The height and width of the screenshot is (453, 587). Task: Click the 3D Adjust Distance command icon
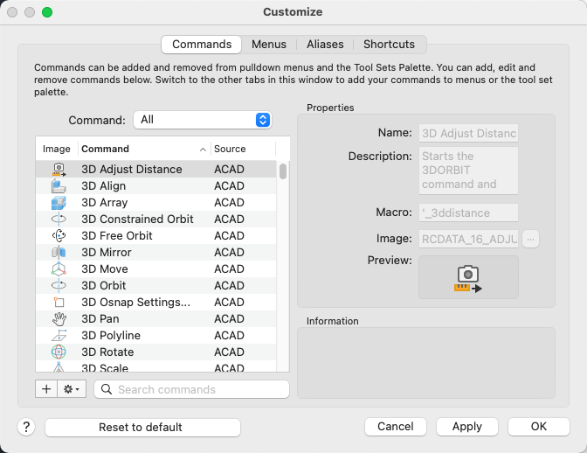pyautogui.click(x=59, y=170)
